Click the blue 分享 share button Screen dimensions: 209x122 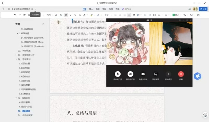coord(203,9)
